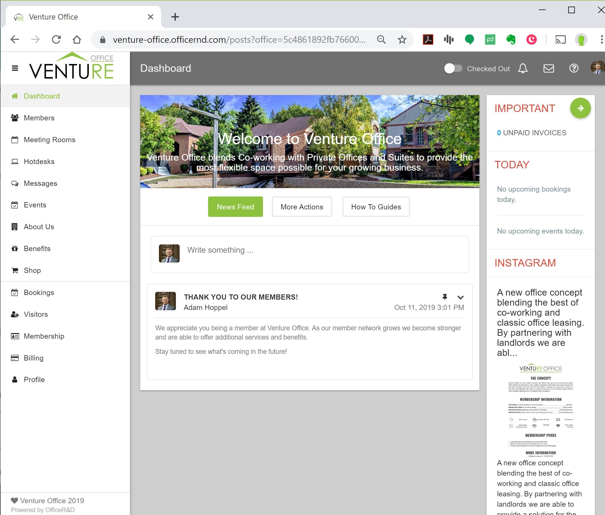The width and height of the screenshot is (605, 515).
Task: Click the 'Venture Office 2019' footer text
Action: 52,501
